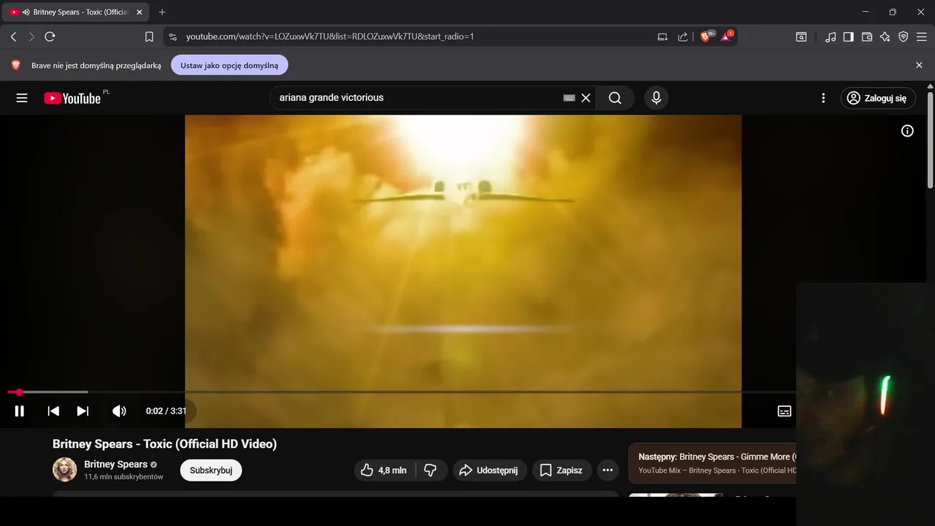Skip to the next video
This screenshot has width=935, height=526.
click(x=83, y=411)
